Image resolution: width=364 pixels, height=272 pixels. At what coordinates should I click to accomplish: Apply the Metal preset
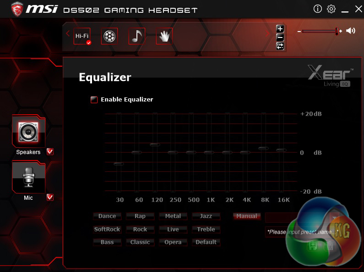(x=173, y=216)
